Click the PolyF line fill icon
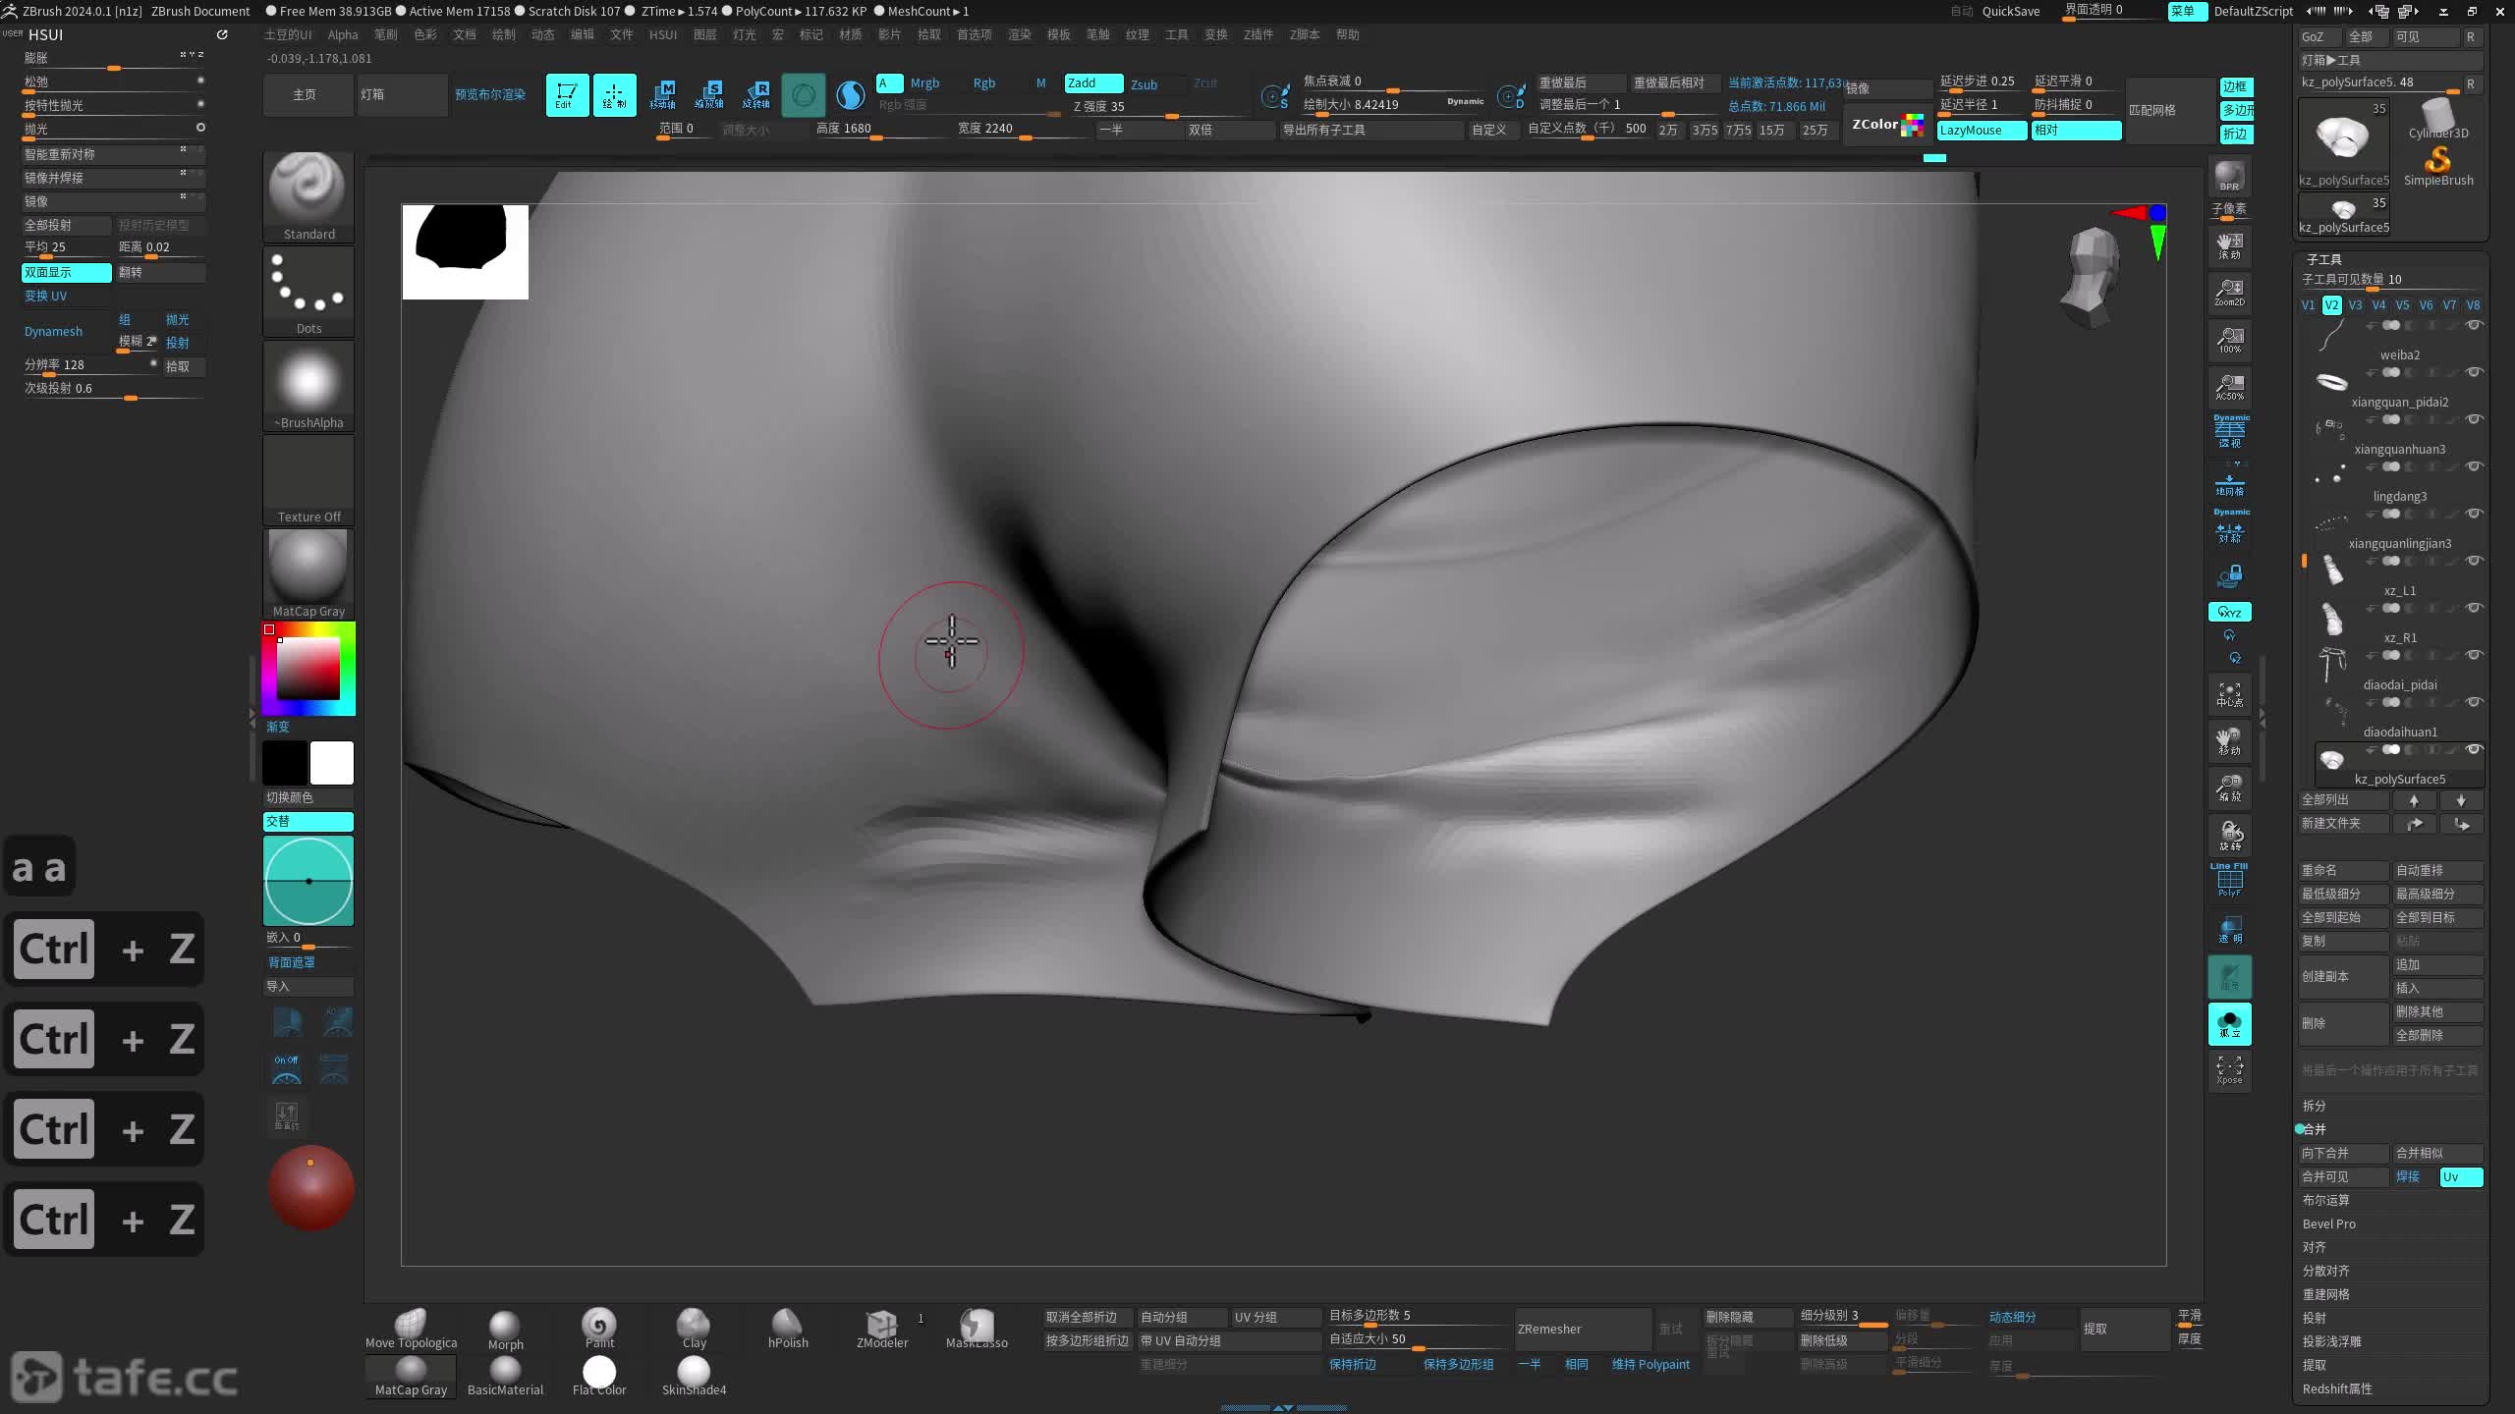Screen dimensions: 2515x1414 click(2229, 880)
